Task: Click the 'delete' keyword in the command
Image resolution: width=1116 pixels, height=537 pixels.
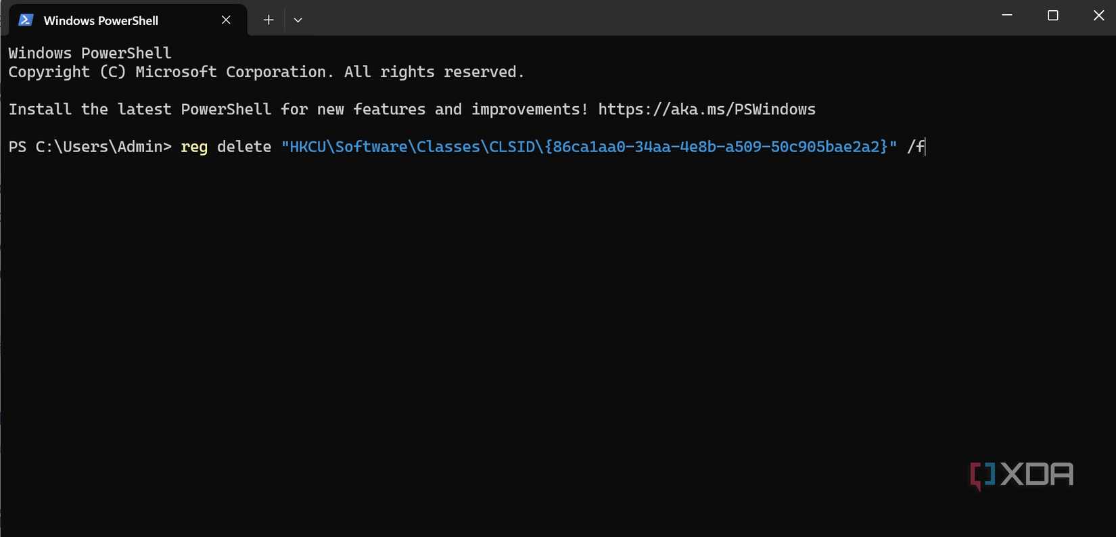Action: click(x=243, y=147)
